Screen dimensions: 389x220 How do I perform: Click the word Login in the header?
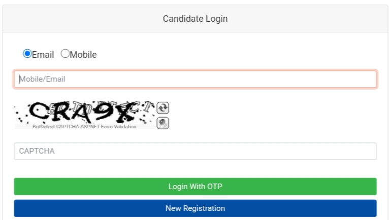[217, 19]
